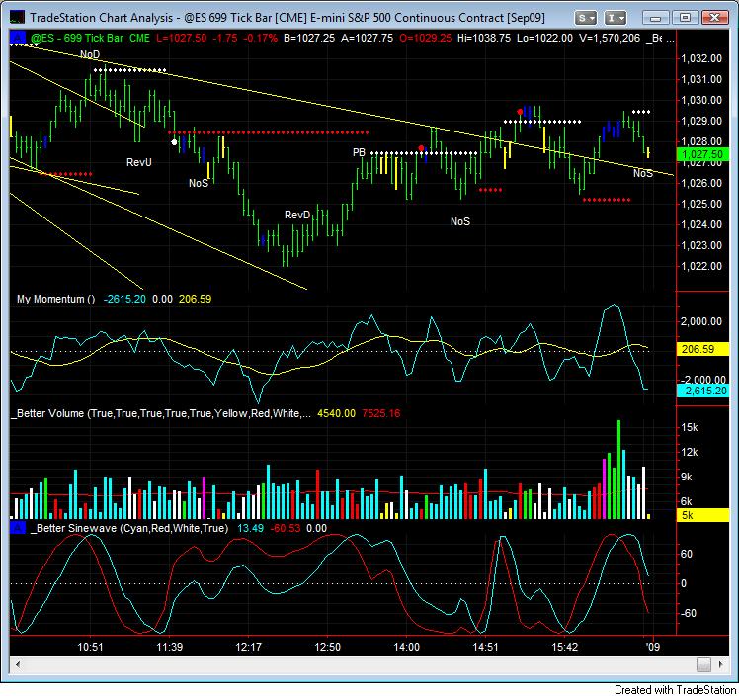The height and width of the screenshot is (696, 739).
Task: Click the _My Momentum () indicator label
Action: point(53,299)
